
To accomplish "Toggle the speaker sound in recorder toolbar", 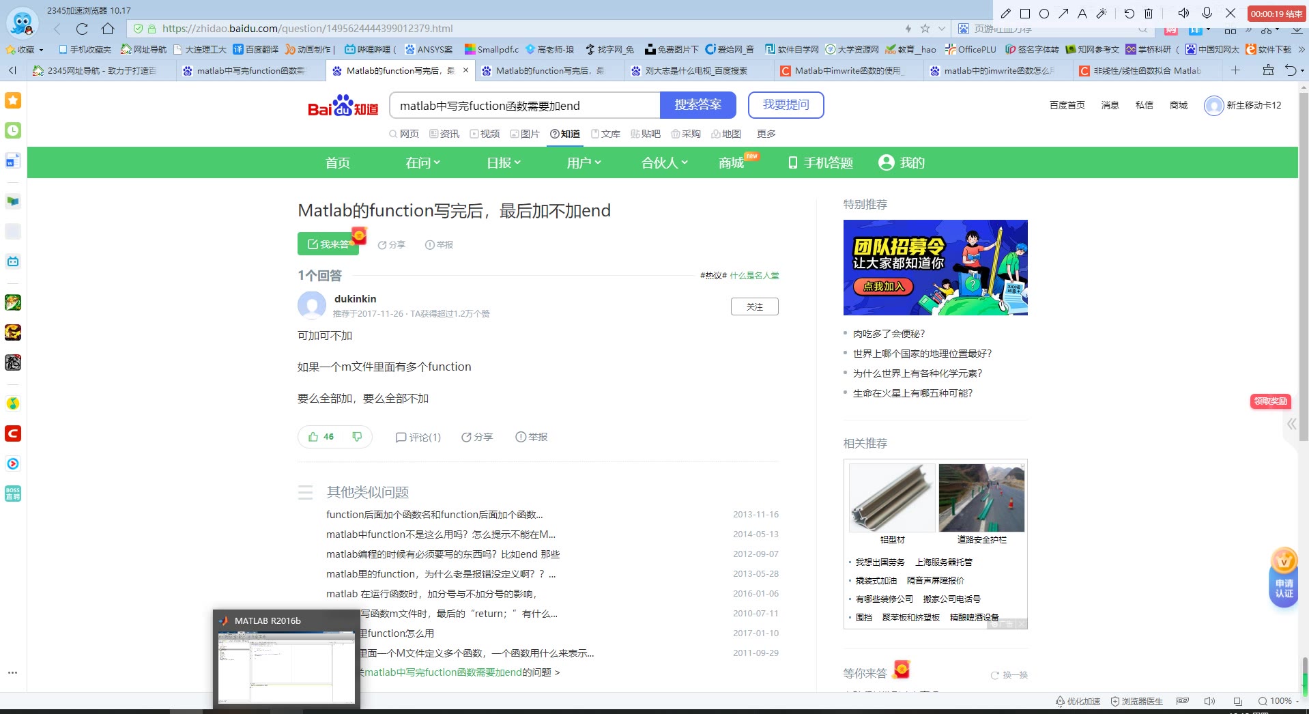I will (1183, 13).
